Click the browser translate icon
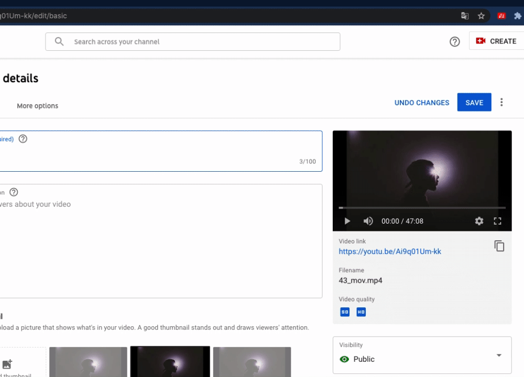 pyautogui.click(x=465, y=16)
